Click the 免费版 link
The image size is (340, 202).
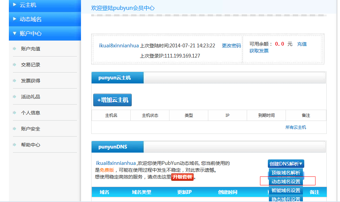[x=107, y=170]
